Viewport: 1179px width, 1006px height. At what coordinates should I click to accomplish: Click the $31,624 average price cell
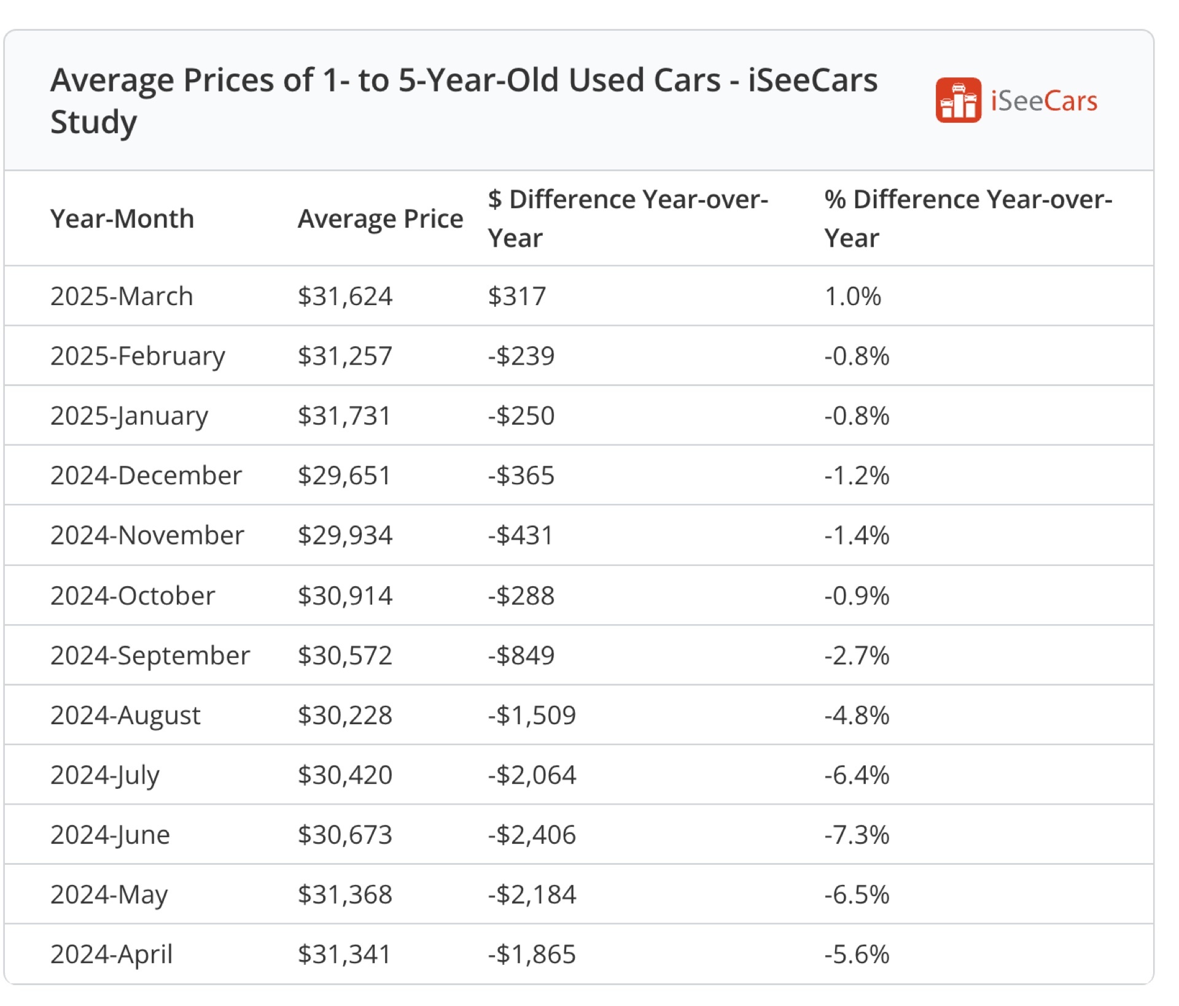coord(345,296)
